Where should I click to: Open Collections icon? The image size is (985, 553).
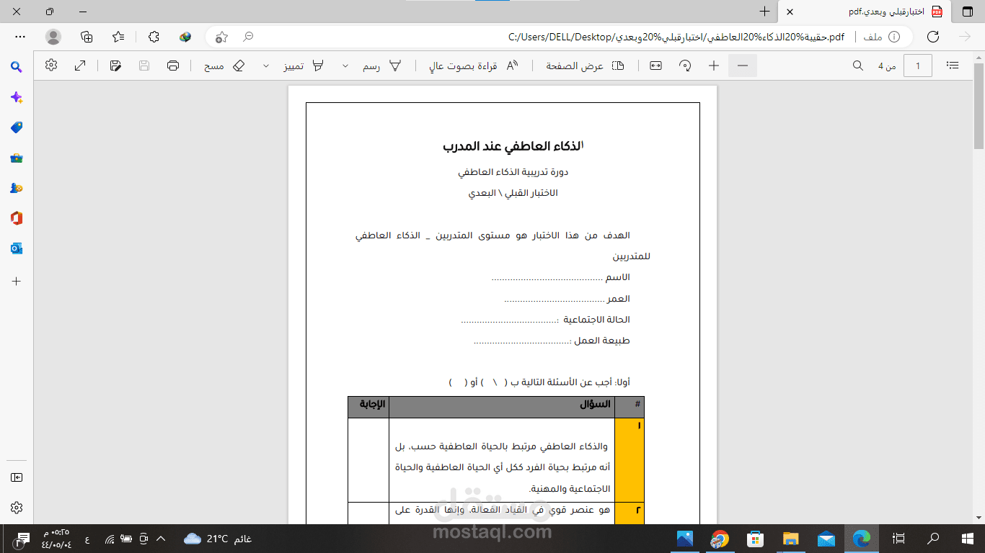(87, 37)
